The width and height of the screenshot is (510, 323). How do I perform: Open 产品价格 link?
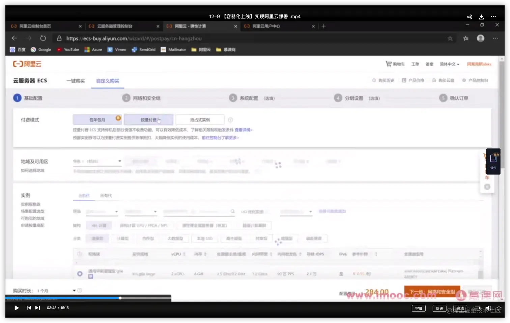point(413,80)
